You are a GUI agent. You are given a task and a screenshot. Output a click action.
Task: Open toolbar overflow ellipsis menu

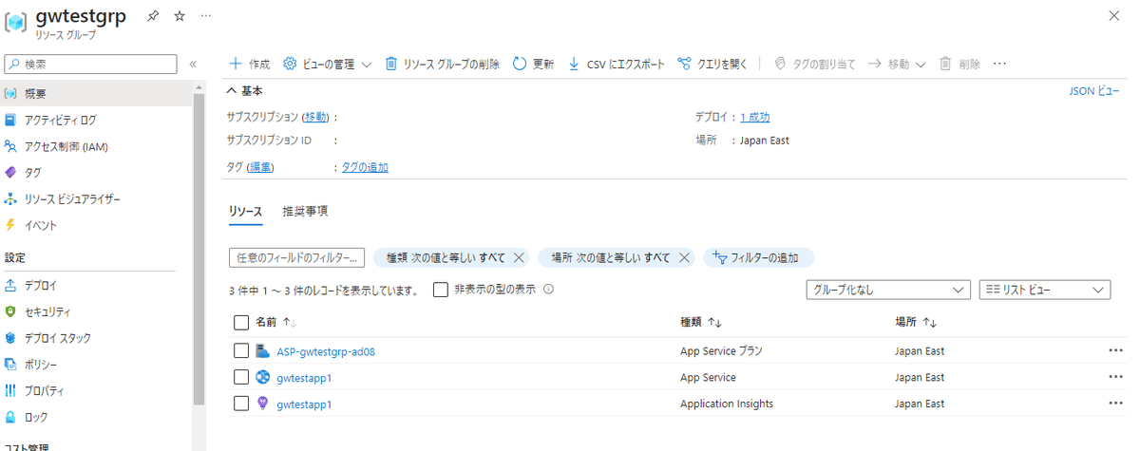[999, 64]
